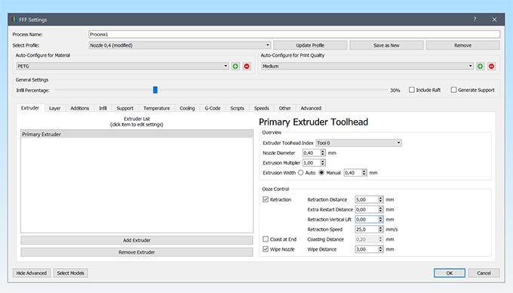Adjust Nozzle Diameter stepper arrows

pos(323,153)
